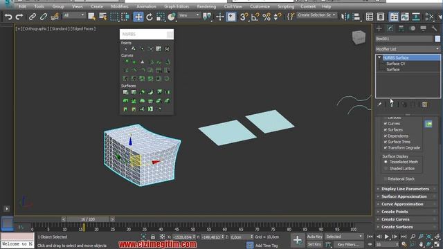The height and width of the screenshot is (249, 443).
Task: Switch to the Utilities panel tab
Action: [x=434, y=28]
